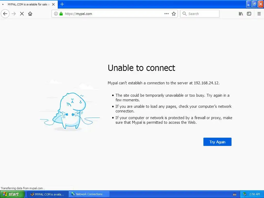The width and height of the screenshot is (264, 198).
Task: Minimize the browser window
Action: 249,4
